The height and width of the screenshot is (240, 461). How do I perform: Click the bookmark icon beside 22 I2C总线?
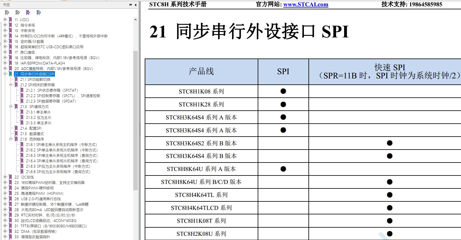[11, 177]
